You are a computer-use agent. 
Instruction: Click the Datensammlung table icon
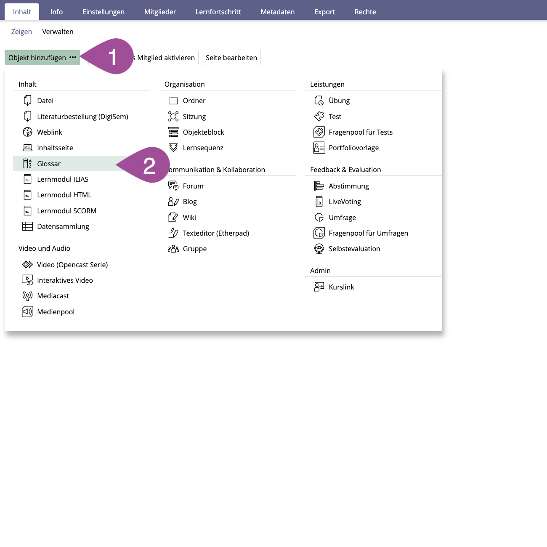pyautogui.click(x=27, y=226)
